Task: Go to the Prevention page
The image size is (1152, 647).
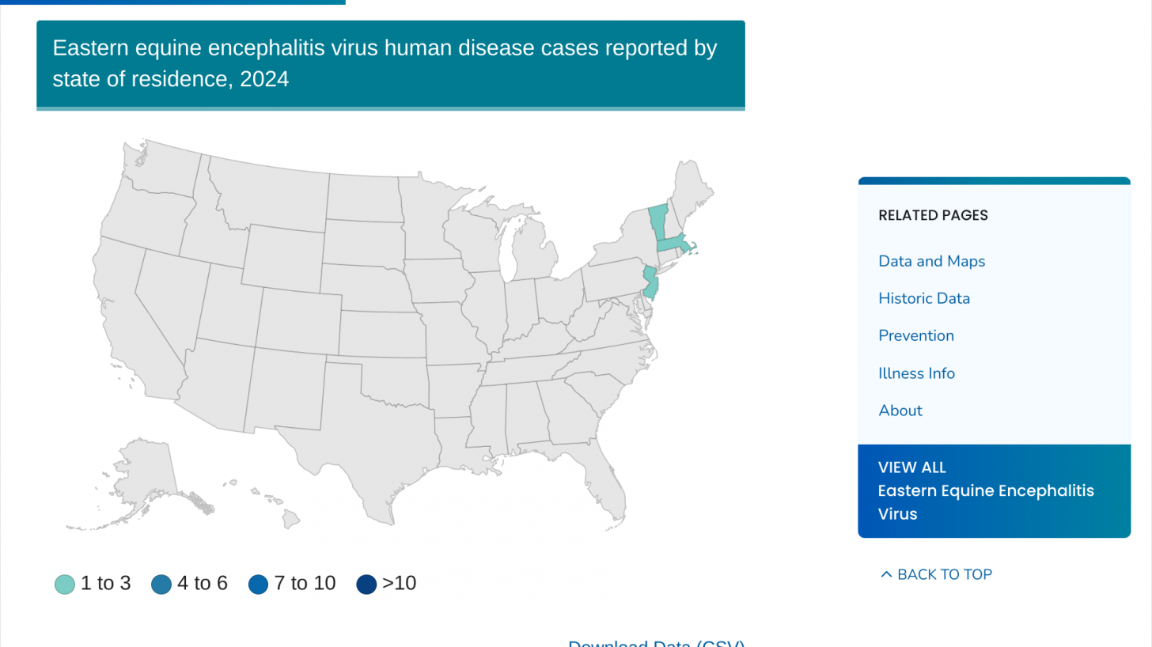Action: tap(915, 335)
